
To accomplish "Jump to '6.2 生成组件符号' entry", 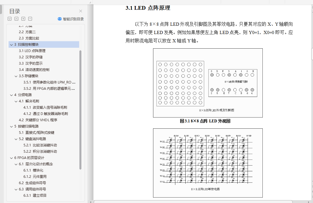I will point(32,183).
